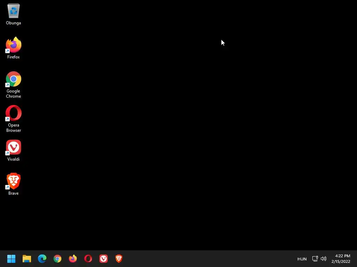Select the Opera Browser desktop shortcut

pyautogui.click(x=14, y=119)
